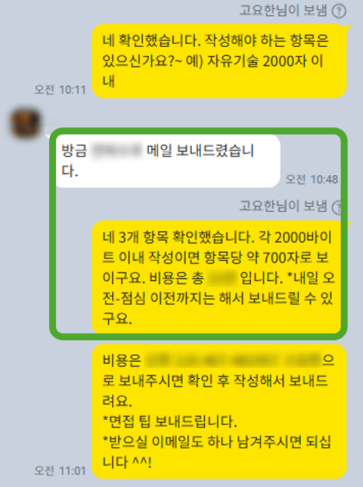Click the top 고요한님이 보냄 label
The height and width of the screenshot is (487, 363).
283,11
